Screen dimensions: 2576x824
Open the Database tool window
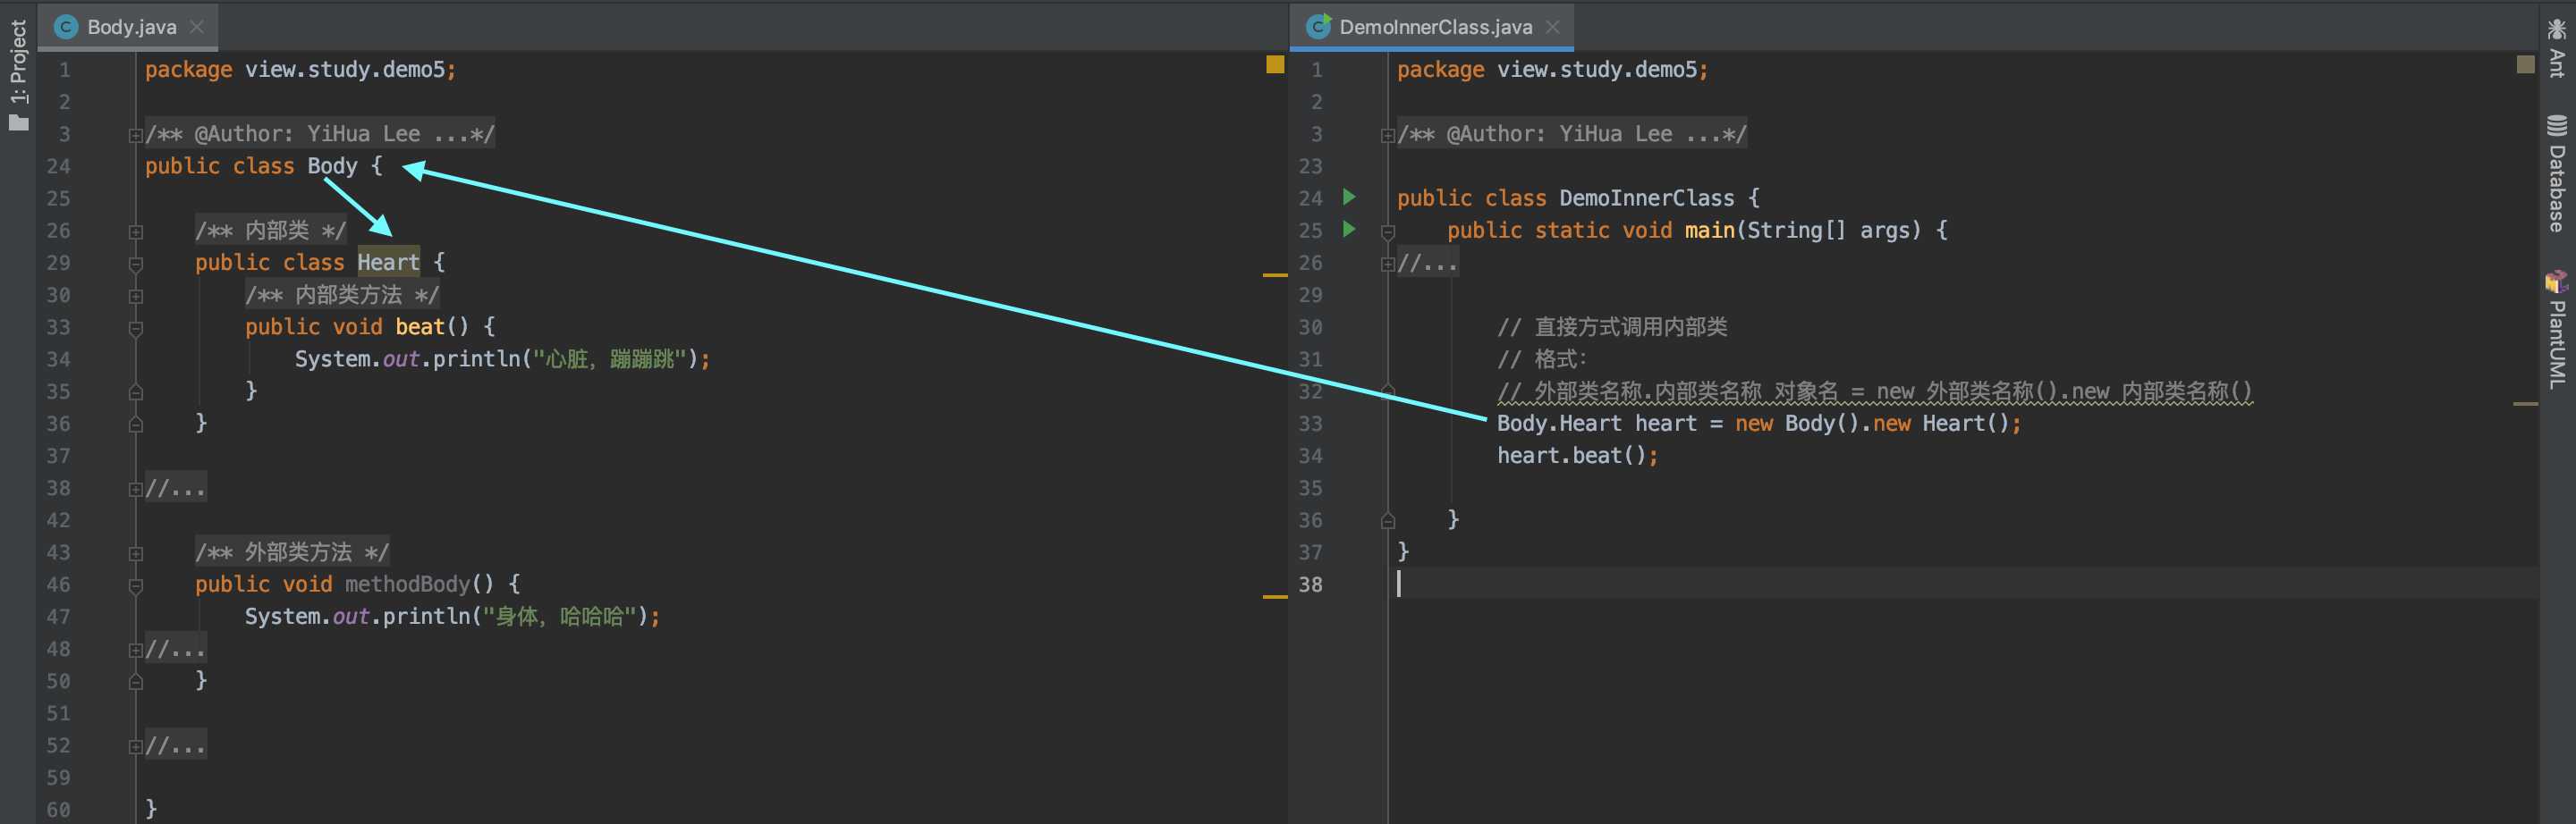click(2557, 172)
